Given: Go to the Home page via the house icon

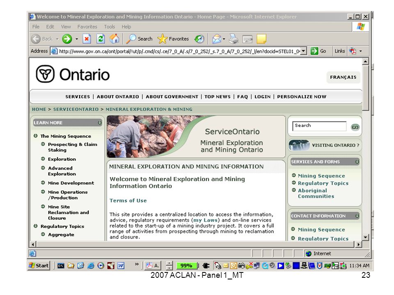Looking at the screenshot, I should [115, 39].
